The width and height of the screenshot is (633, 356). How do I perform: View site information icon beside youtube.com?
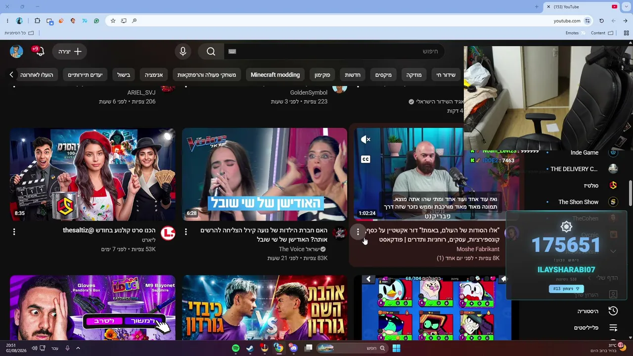click(x=588, y=21)
